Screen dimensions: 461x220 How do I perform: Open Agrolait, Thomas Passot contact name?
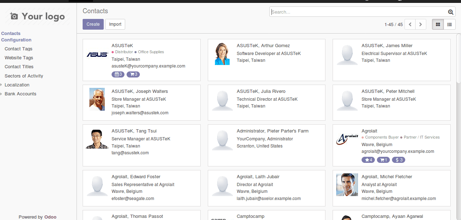coord(137,216)
